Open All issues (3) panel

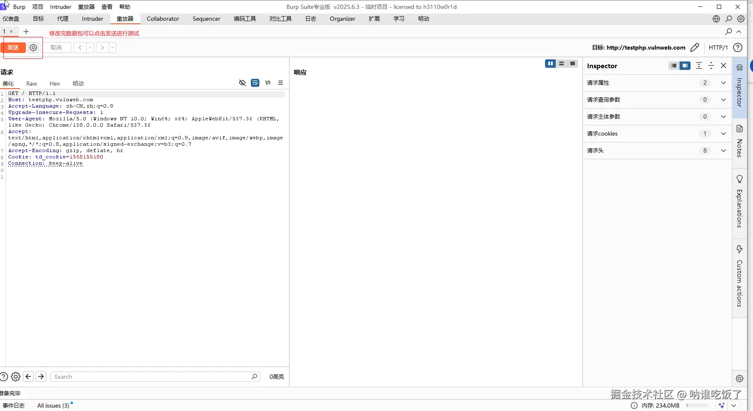tap(53, 405)
